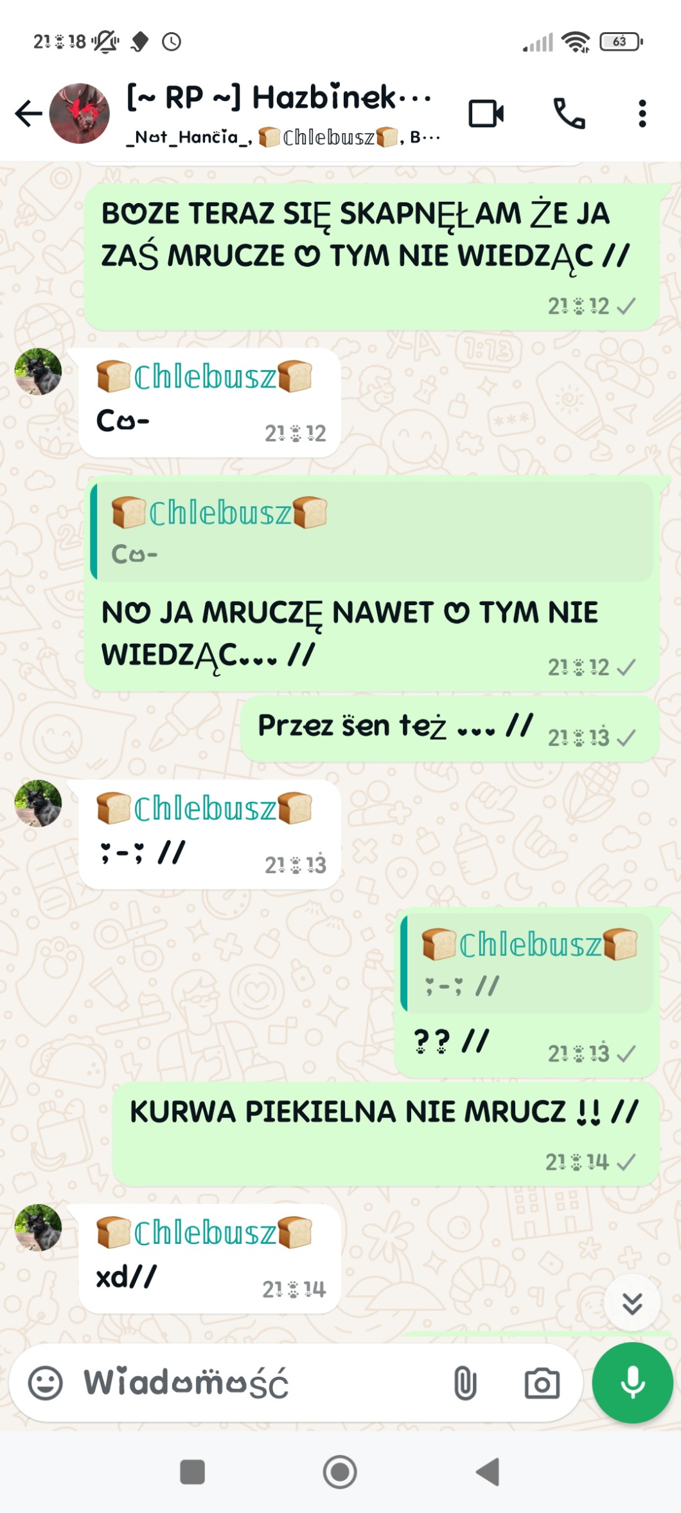Go back using the header arrow
681x1513 pixels.
click(x=29, y=114)
